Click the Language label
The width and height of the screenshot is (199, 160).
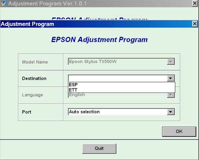tap(33, 95)
